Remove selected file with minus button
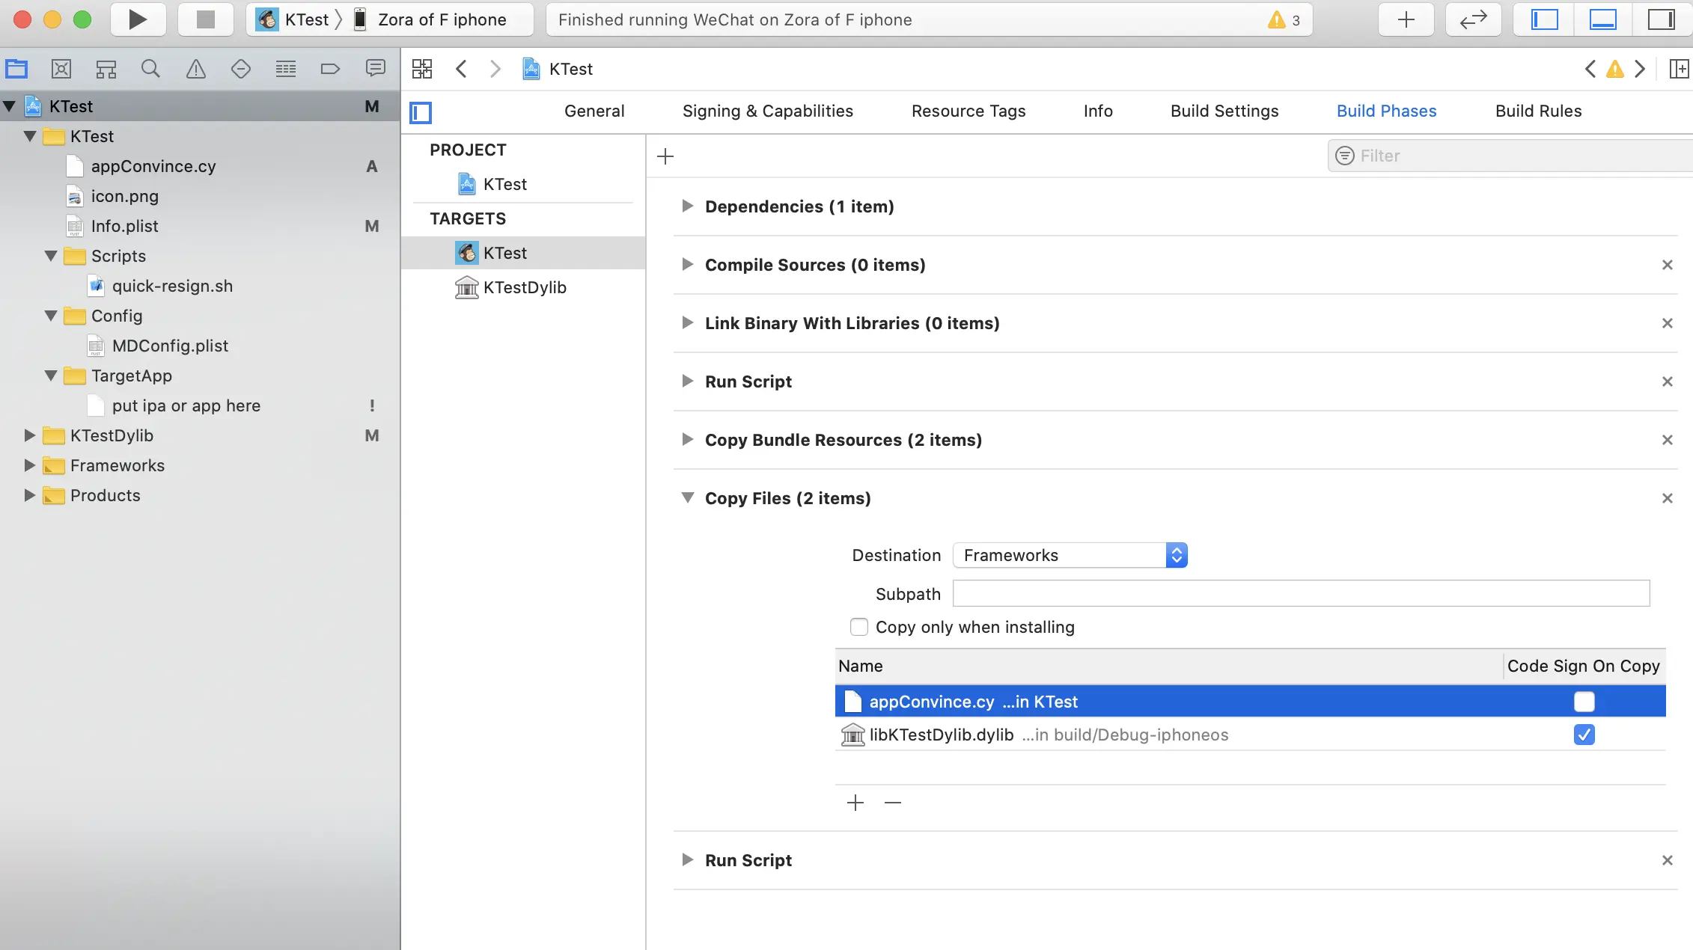Image resolution: width=1693 pixels, height=950 pixels. click(x=893, y=803)
